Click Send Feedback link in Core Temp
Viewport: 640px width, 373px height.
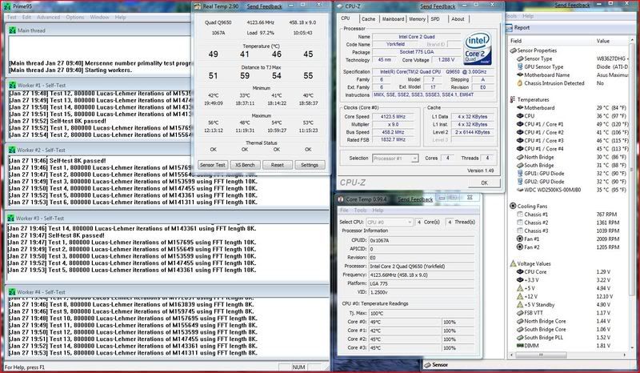pos(415,199)
